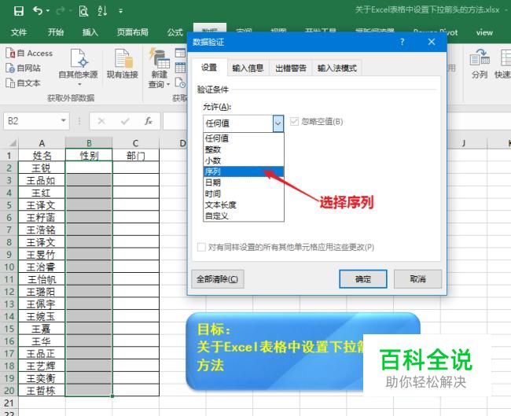Click cell containing 王哲栋
The height and width of the screenshot is (416, 511).
click(42, 391)
